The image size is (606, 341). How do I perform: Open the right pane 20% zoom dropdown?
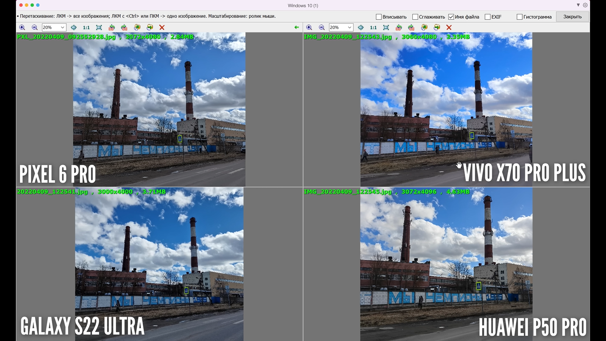click(341, 27)
